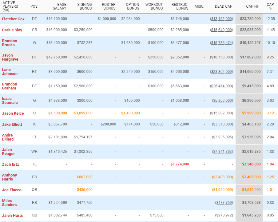Select Fletcher Cox cap percentage 12.35
278x222 pixels.
[x=270, y=19]
